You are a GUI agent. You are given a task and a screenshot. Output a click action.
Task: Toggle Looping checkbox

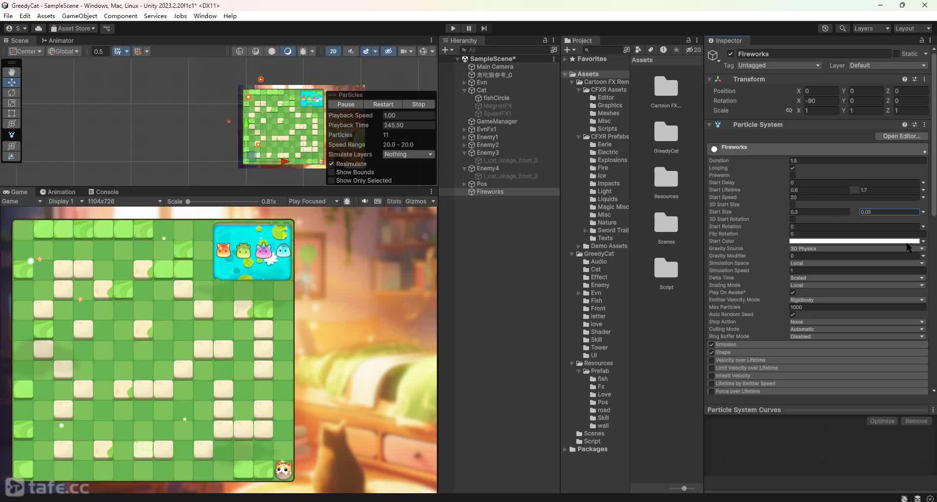coord(793,168)
